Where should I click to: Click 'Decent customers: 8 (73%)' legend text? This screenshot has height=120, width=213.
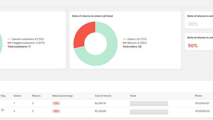(28, 39)
